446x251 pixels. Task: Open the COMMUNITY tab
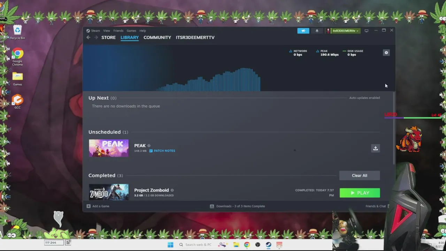(157, 37)
